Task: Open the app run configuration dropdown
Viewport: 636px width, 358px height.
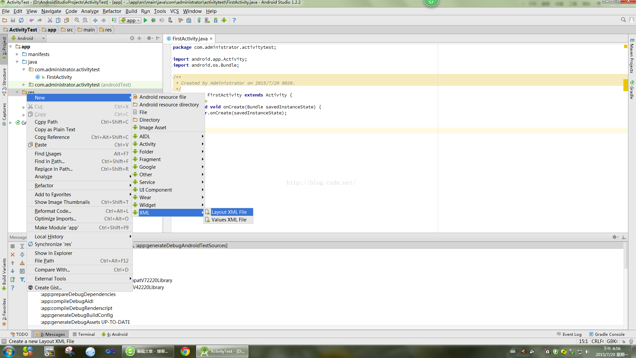Action: pos(131,20)
